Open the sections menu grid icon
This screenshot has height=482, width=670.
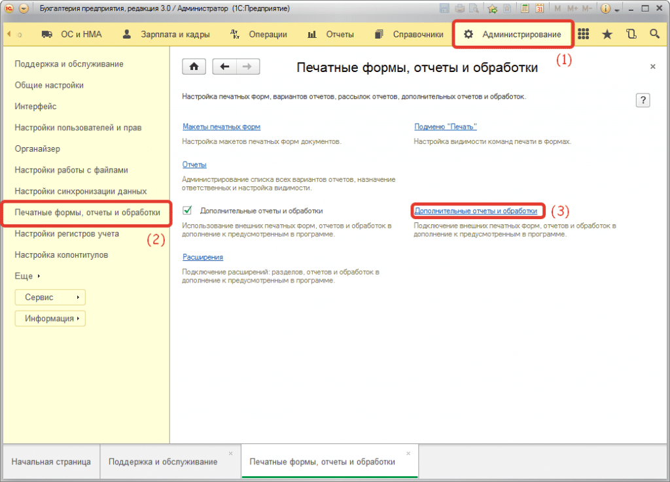pyautogui.click(x=583, y=35)
